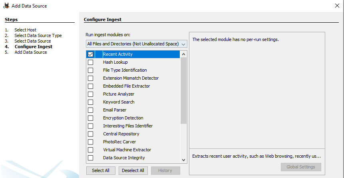
Task: Select the Email Parser module row
Action: pos(115,110)
